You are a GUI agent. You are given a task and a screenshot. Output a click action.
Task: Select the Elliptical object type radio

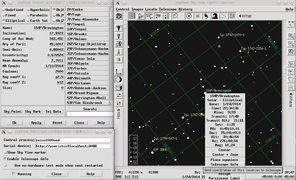click(x=13, y=21)
